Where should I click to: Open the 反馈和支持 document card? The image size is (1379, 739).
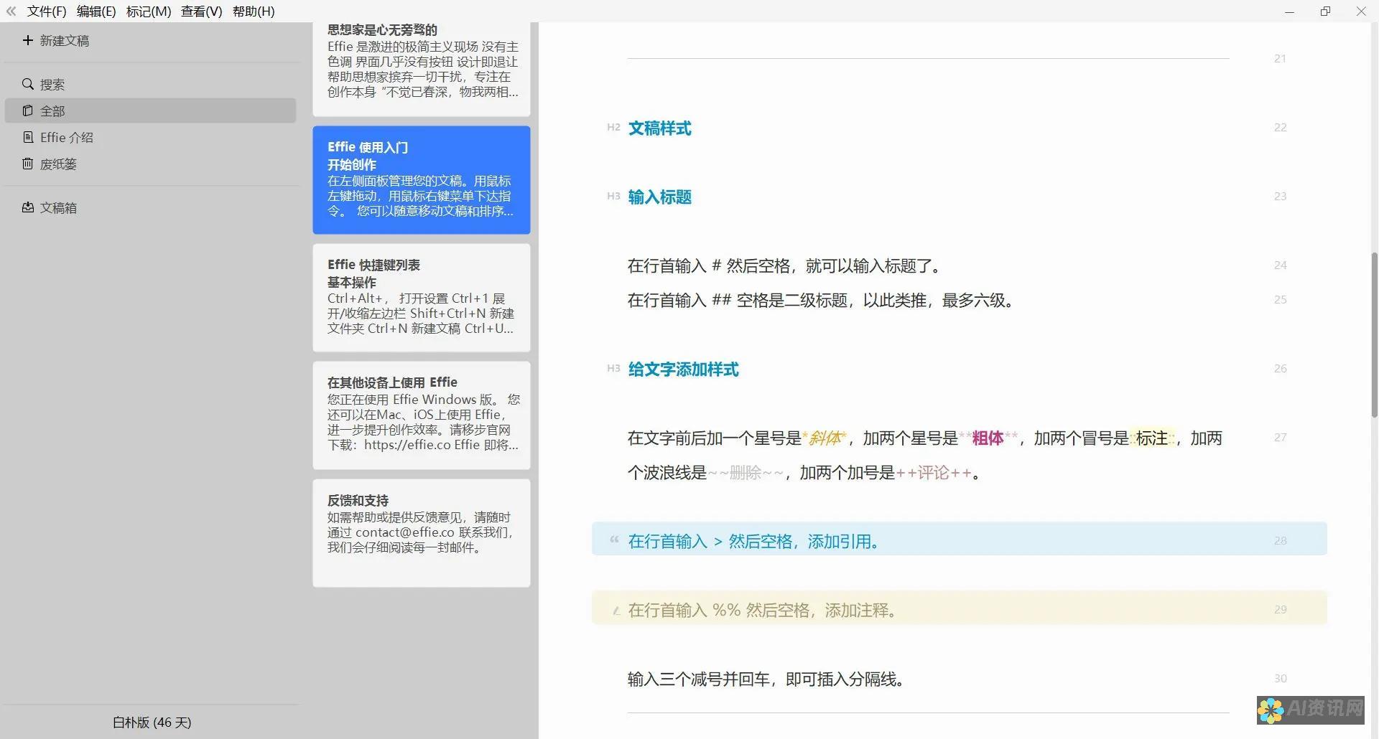click(422, 533)
